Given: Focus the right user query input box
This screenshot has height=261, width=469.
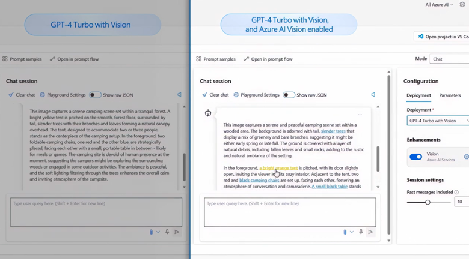Looking at the screenshot, I should pos(290,212).
